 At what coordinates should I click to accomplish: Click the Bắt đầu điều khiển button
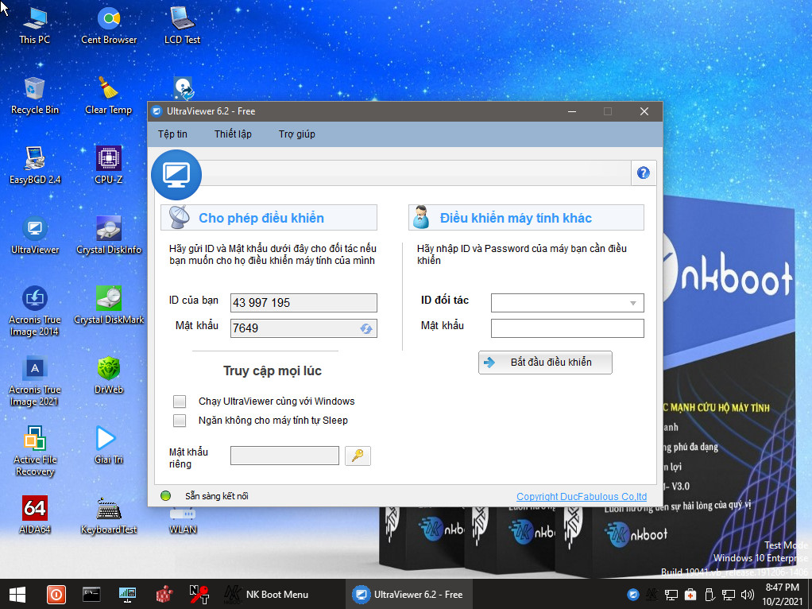tap(545, 363)
